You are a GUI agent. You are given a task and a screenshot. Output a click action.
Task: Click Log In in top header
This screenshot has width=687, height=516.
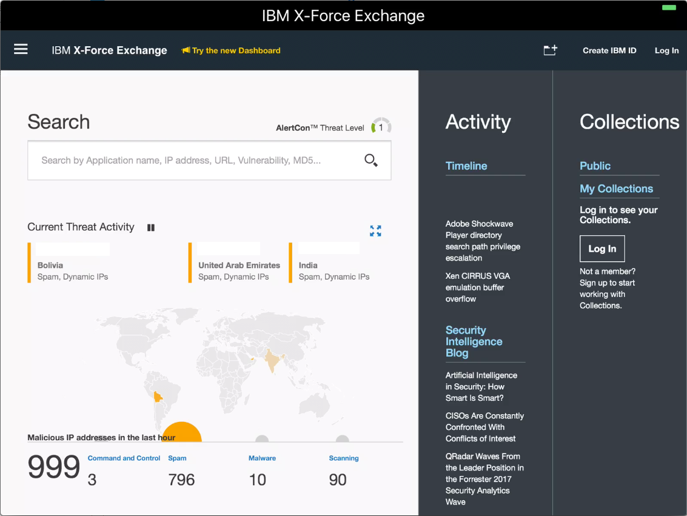coord(666,50)
